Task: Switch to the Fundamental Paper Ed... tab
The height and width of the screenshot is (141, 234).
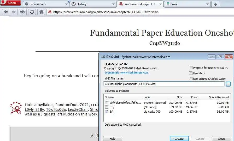Action: click(x=140, y=4)
